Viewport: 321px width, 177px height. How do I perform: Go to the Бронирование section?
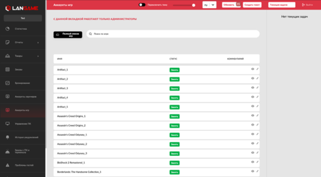point(23,83)
